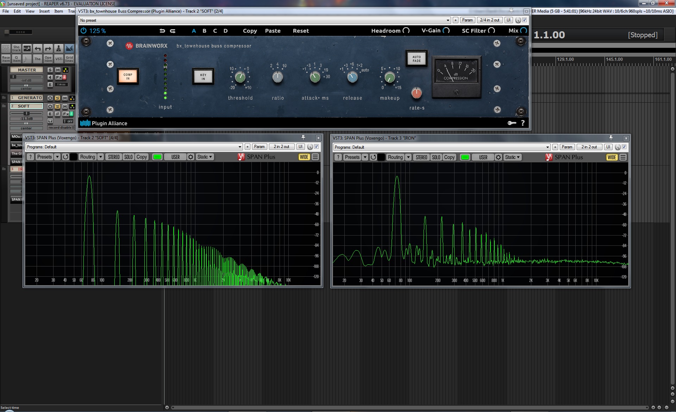Click Reset in plugin toolbar

[x=301, y=31]
